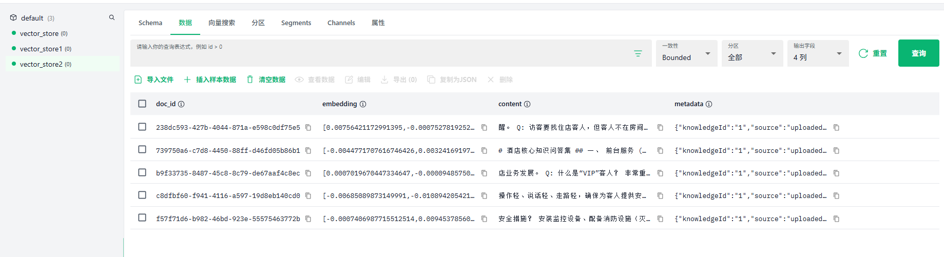Screen dimensions: 944x257
Task: Copy doc_id c8dfbf60-f941-4116-a597-19d8eb140cd0
Action: tap(308, 195)
